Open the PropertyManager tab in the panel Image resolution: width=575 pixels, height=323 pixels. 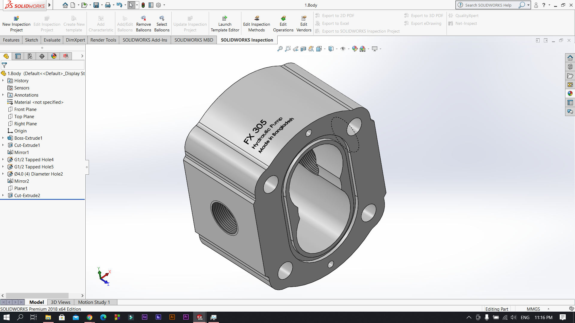(x=18, y=56)
